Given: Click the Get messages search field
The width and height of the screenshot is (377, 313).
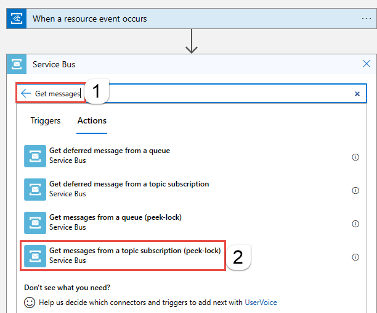Looking at the screenshot, I should pyautogui.click(x=216, y=93).
